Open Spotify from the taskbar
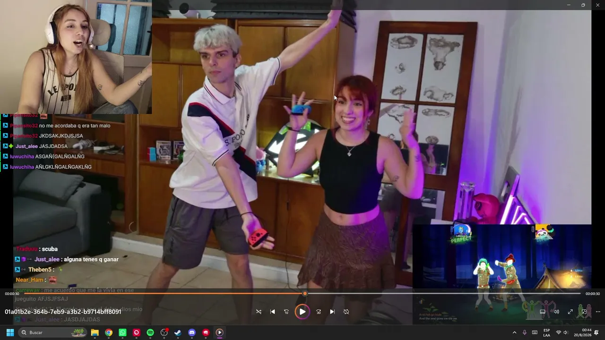The image size is (605, 340). [150, 332]
